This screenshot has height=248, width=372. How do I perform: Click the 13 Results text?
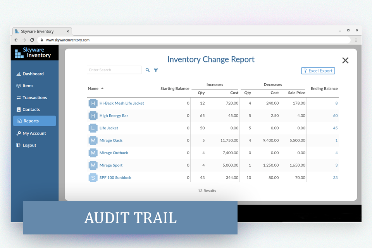tap(207, 191)
